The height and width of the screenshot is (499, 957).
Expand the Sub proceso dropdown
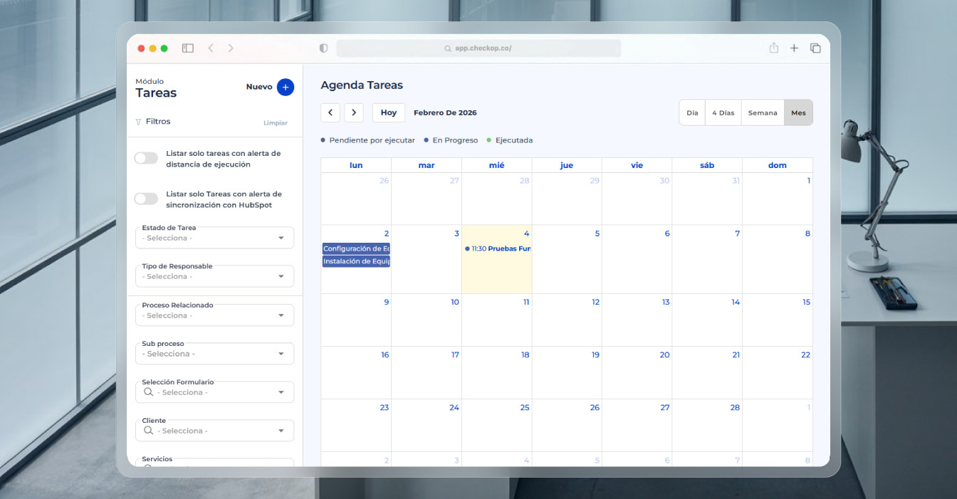tap(214, 354)
